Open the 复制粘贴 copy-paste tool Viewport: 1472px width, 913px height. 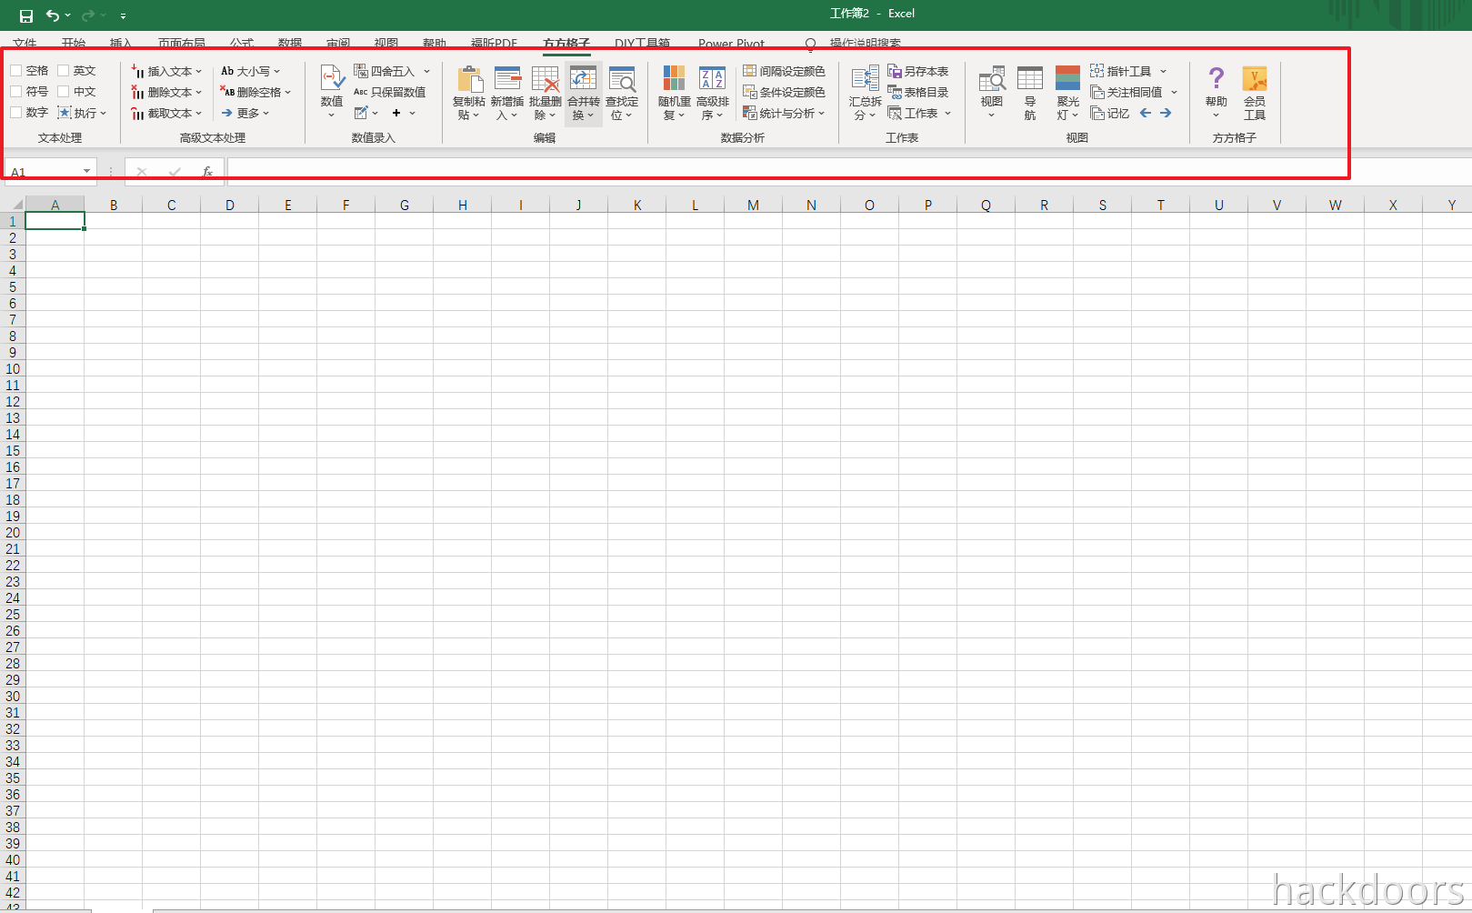tap(469, 94)
